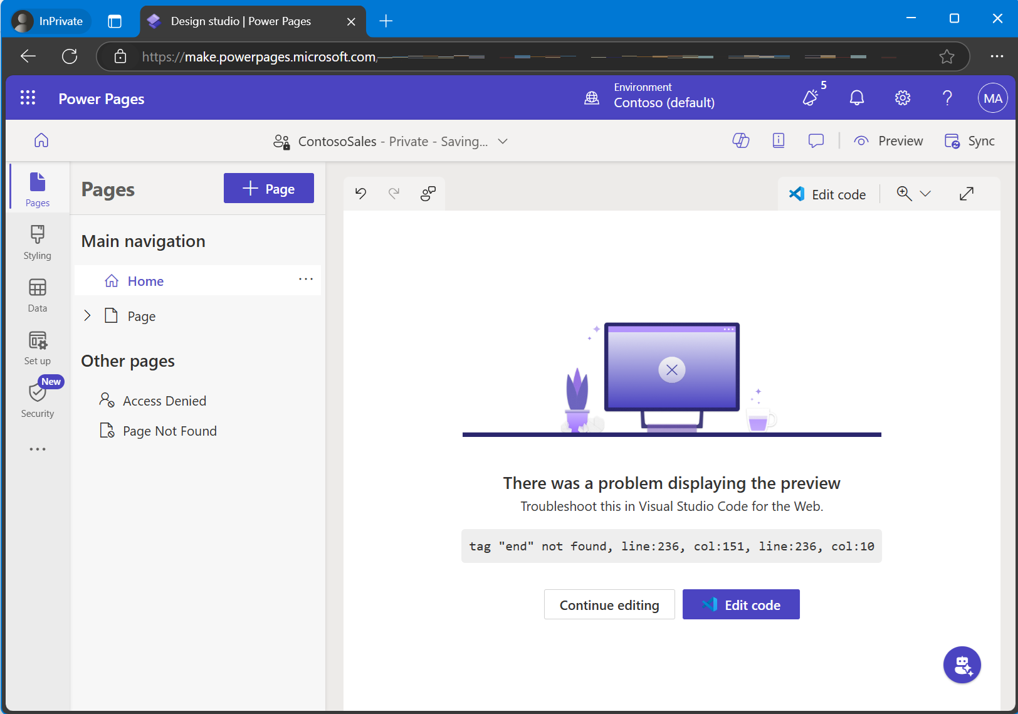Switch to the Pages workspace
The image size is (1018, 714).
[x=38, y=189]
